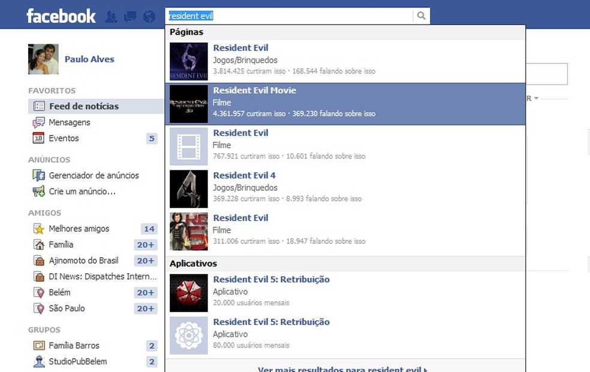590x372 pixels.
Task: Open Resident Evil Jogos/Brinquedos page result
Action: pos(345,61)
